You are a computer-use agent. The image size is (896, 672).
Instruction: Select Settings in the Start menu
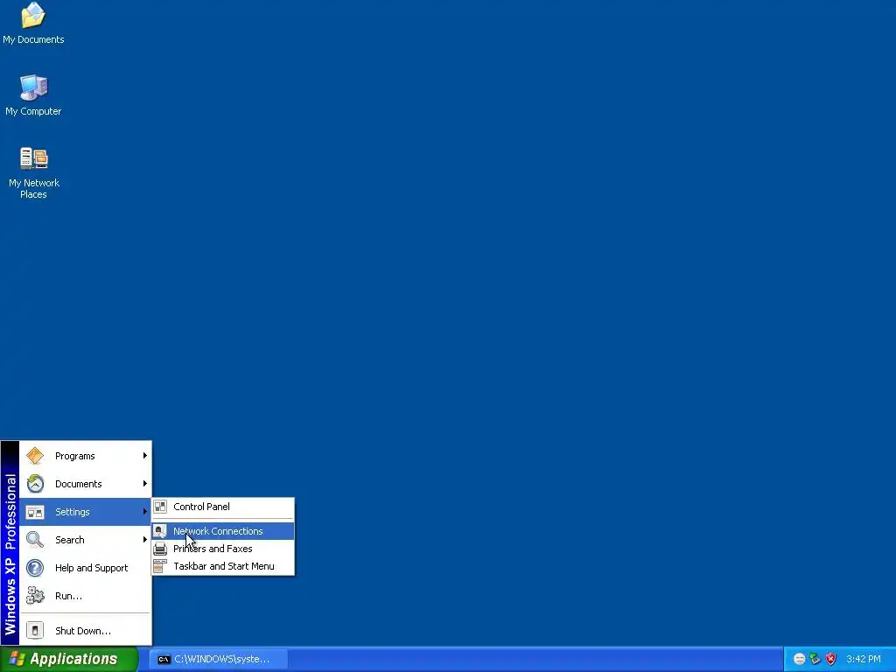pos(86,511)
